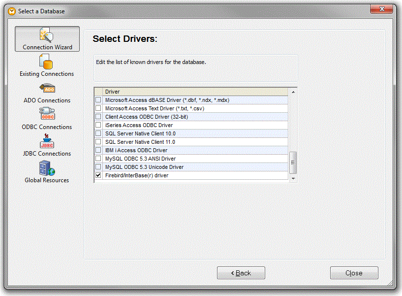Click the Driver column header
This screenshot has height=296, width=402.
[x=195, y=92]
